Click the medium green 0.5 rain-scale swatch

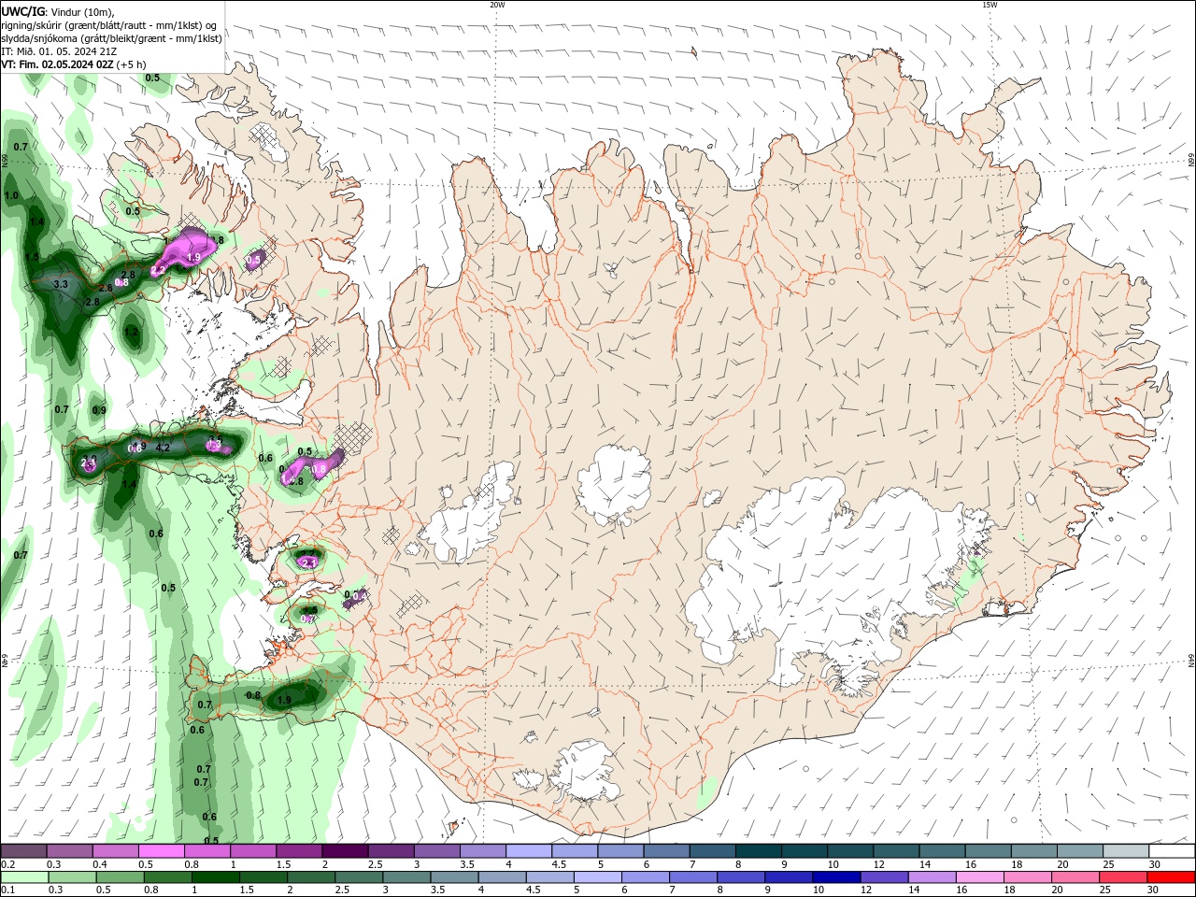click(x=121, y=877)
